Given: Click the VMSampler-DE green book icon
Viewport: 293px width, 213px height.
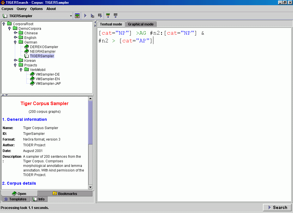Looking at the screenshot, I should [x=32, y=74].
